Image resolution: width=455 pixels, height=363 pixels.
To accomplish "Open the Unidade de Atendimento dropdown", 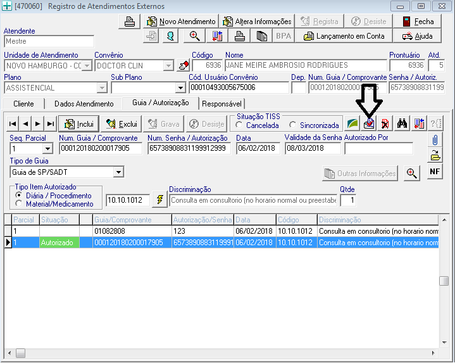I will pyautogui.click(x=87, y=66).
